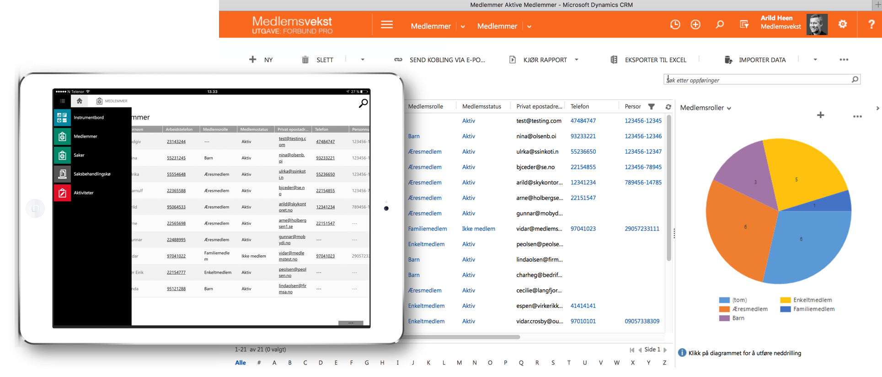Collapse the chart pane with right chevron
The image size is (882, 377).
tap(877, 108)
